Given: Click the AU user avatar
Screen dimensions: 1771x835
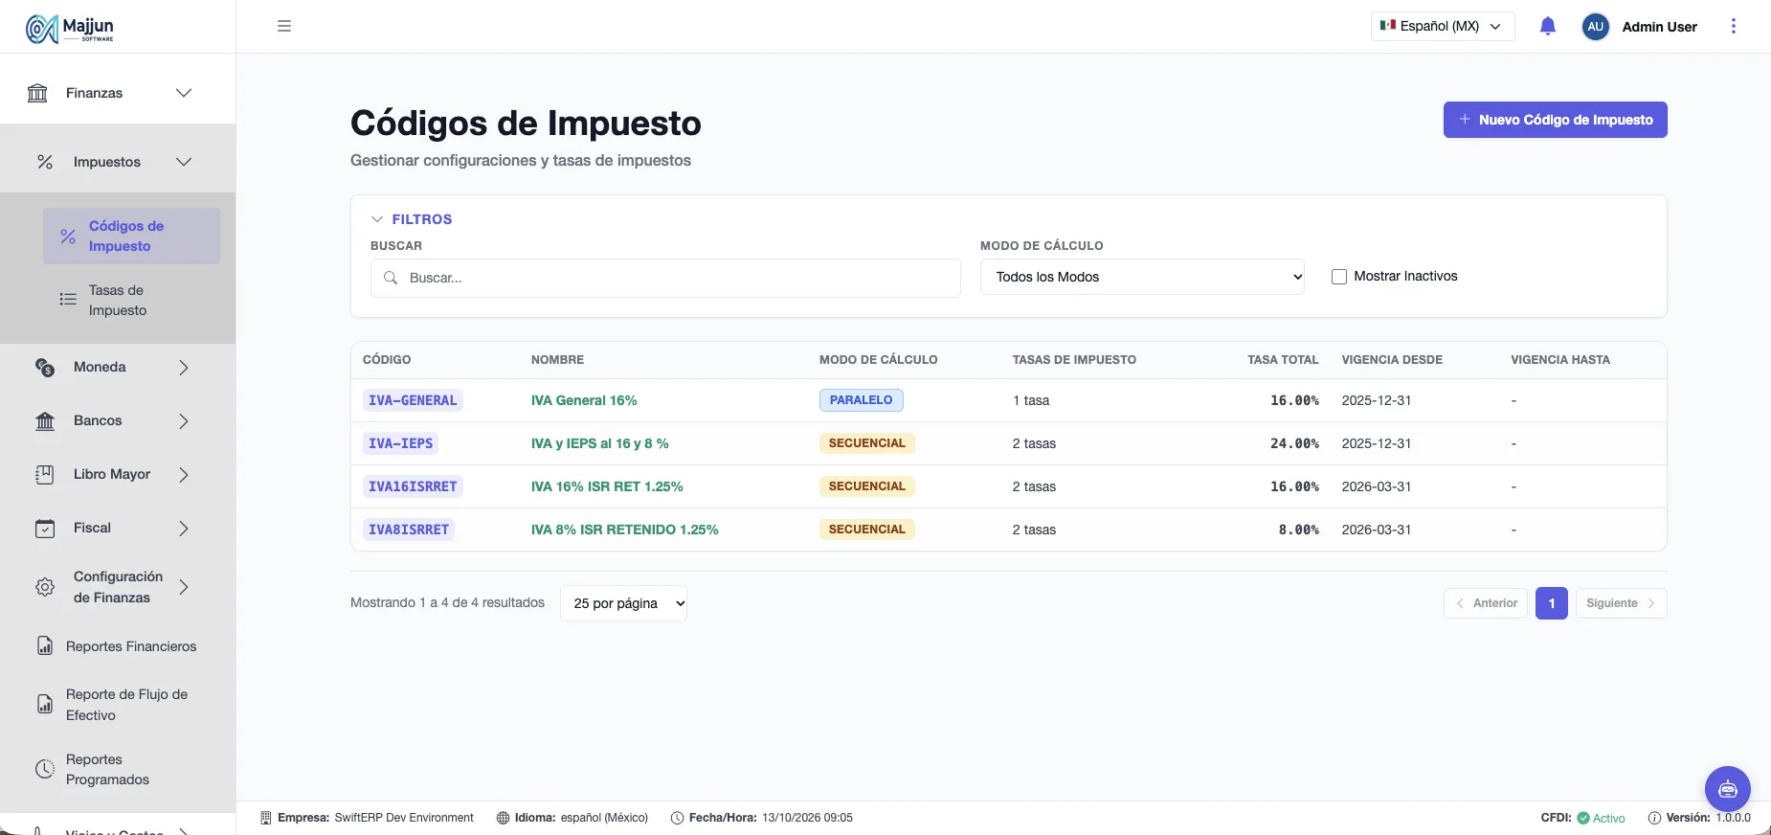Looking at the screenshot, I should (x=1596, y=27).
